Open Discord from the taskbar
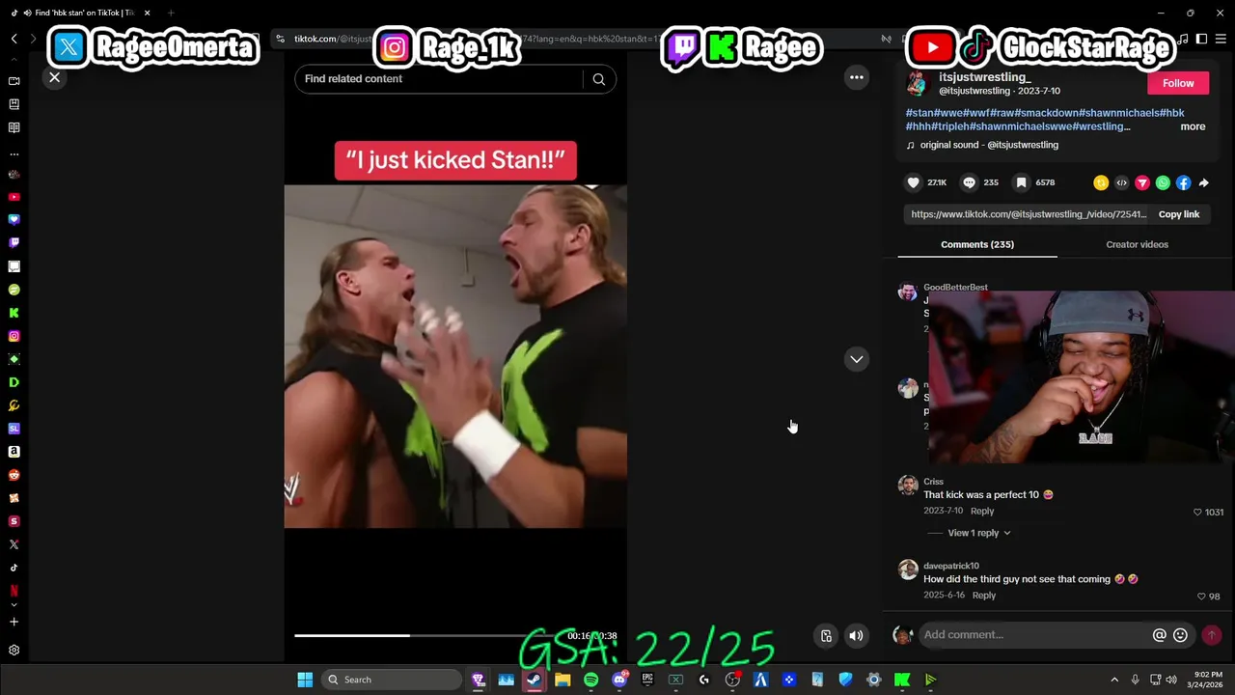This screenshot has width=1235, height=695. pos(619,680)
